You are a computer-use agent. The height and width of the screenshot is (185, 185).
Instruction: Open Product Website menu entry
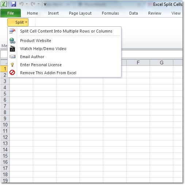(65, 41)
